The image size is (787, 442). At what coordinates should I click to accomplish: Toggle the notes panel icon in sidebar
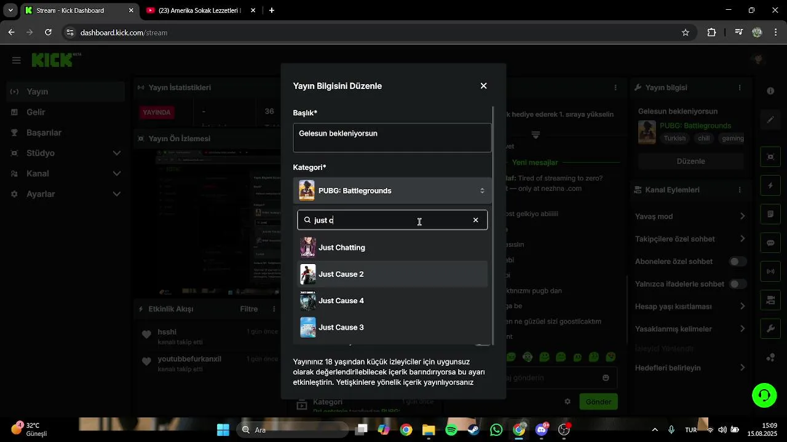pyautogui.click(x=770, y=214)
